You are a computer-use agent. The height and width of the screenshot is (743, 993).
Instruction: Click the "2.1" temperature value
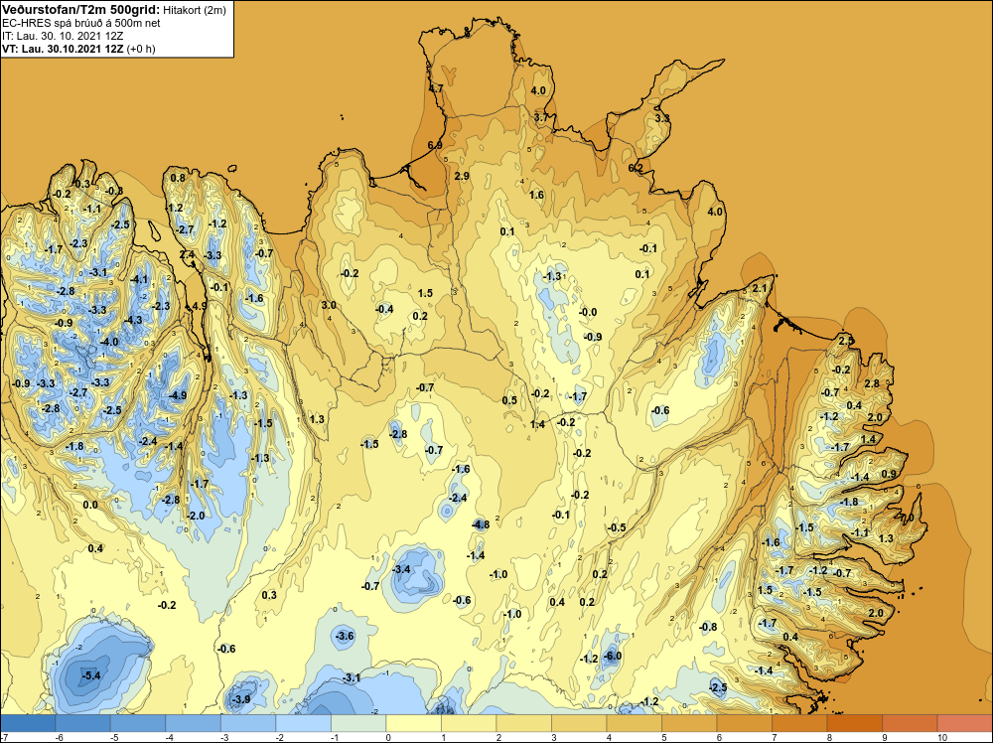(x=759, y=288)
